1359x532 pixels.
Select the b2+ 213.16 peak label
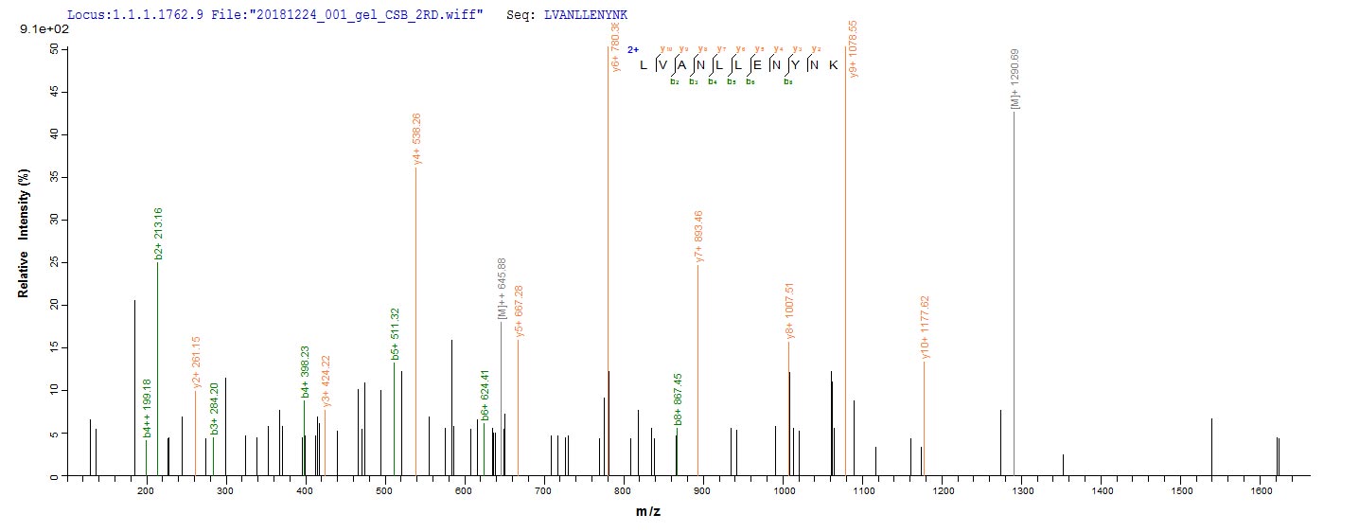[x=159, y=233]
